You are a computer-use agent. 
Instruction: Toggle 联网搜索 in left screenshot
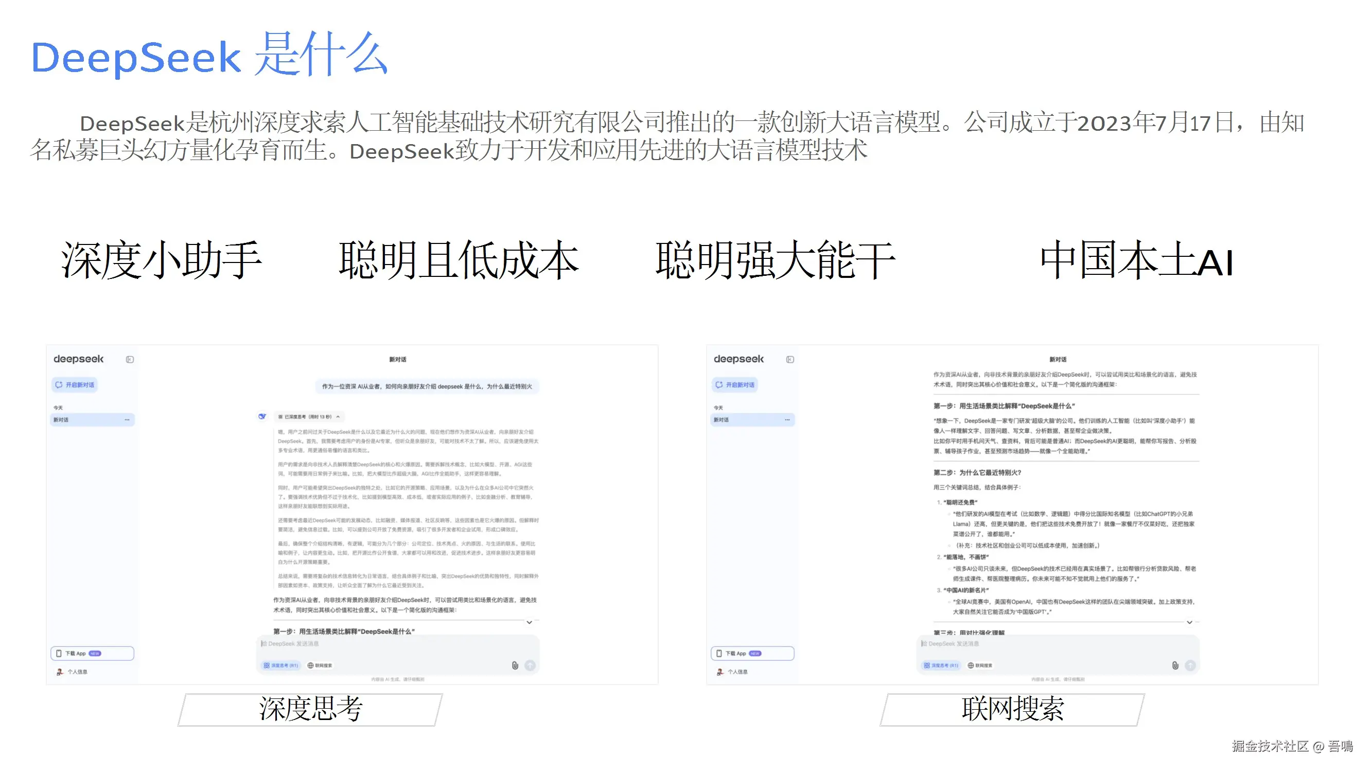click(x=320, y=665)
